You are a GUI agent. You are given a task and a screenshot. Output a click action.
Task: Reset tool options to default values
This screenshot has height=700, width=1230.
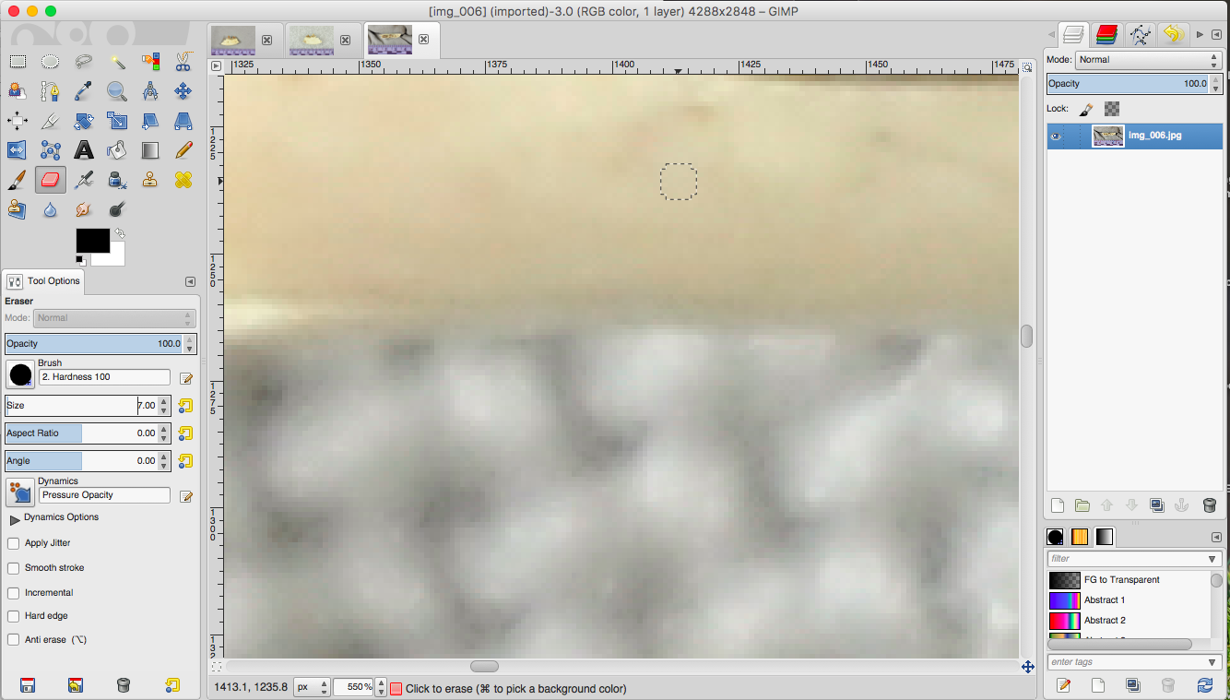click(172, 685)
